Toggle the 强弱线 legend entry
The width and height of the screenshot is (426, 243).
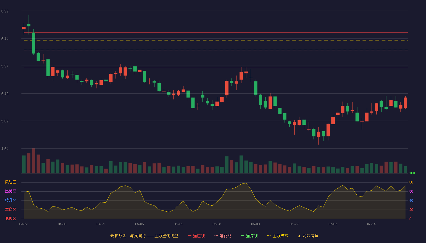point(223,236)
